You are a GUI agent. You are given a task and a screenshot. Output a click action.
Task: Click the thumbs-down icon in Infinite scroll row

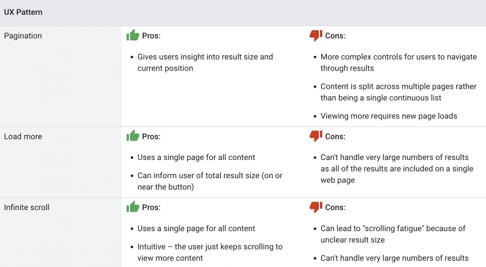tap(315, 207)
